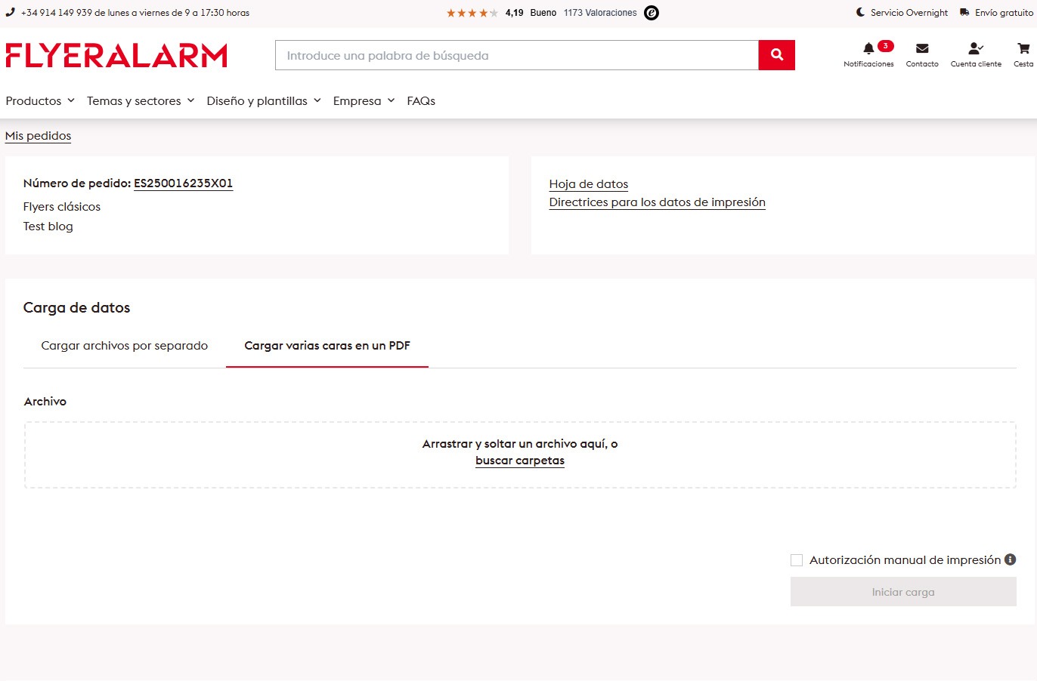The image size is (1037, 681).
Task: Focus the search keyword input field
Action: [x=517, y=55]
